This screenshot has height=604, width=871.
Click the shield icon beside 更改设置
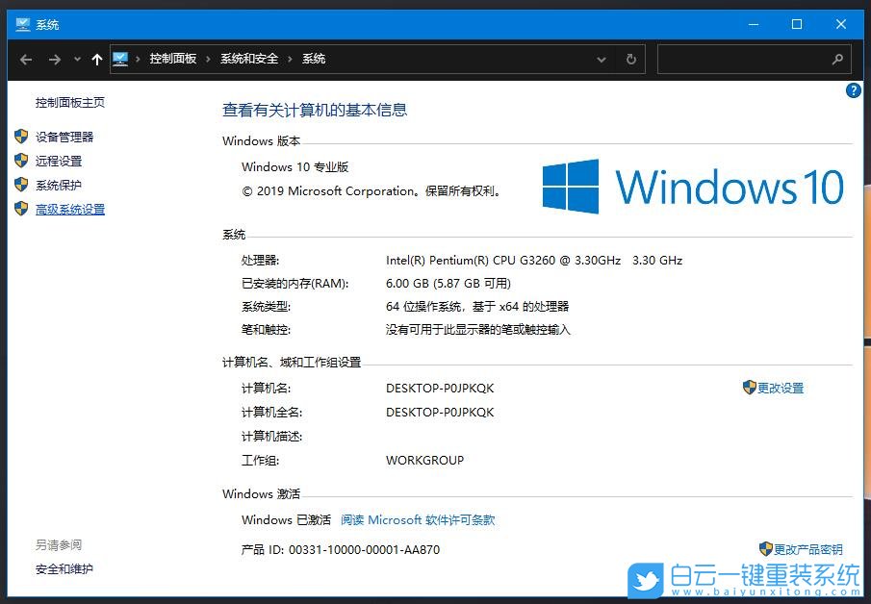[x=750, y=388]
